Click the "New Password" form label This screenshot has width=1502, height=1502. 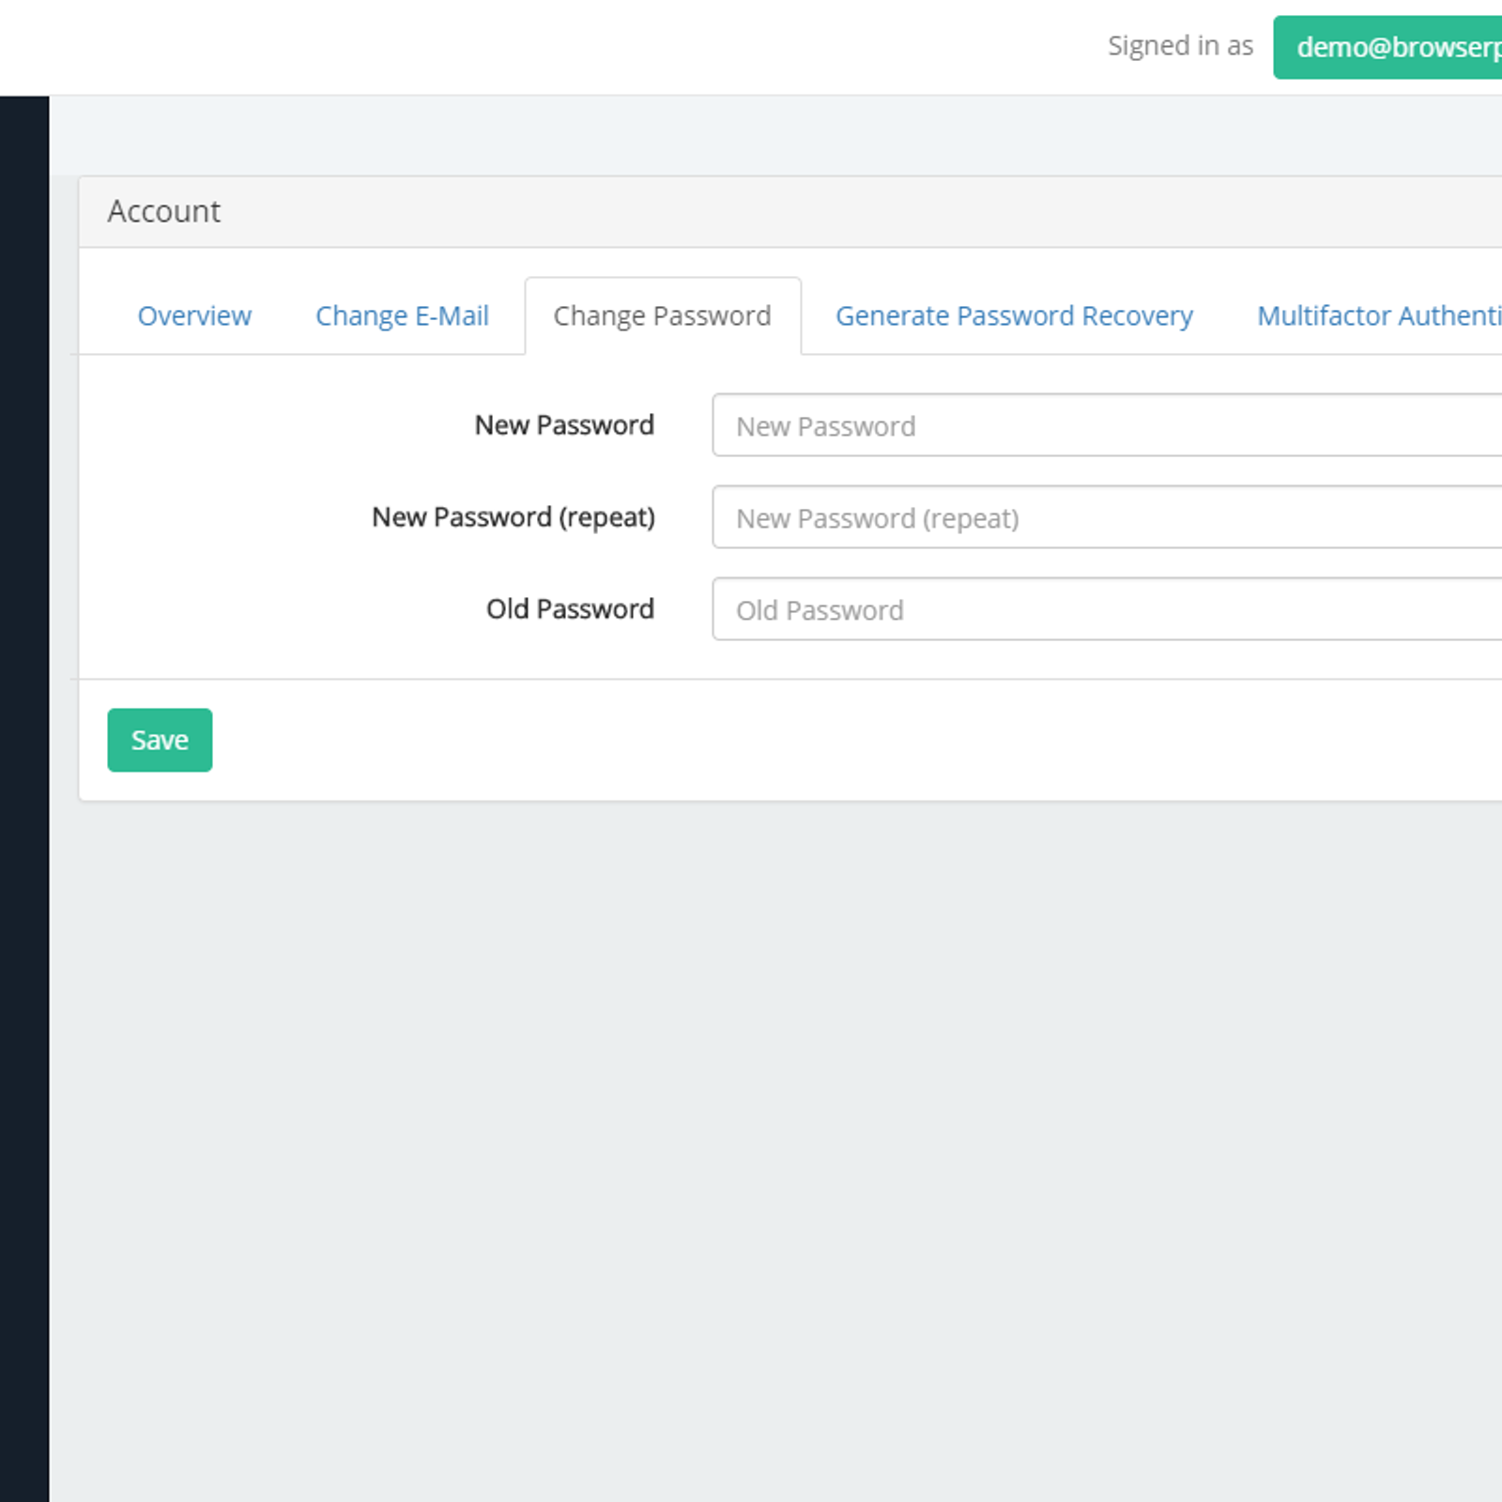click(564, 424)
